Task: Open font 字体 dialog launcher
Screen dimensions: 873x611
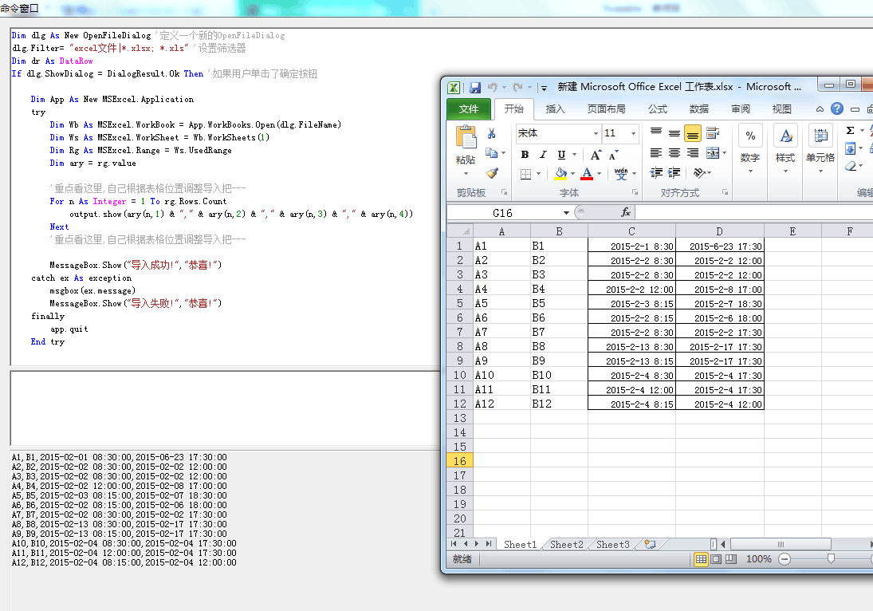Action: (x=635, y=192)
